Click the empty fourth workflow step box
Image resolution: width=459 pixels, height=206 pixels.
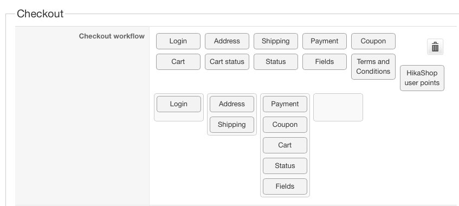338,107
